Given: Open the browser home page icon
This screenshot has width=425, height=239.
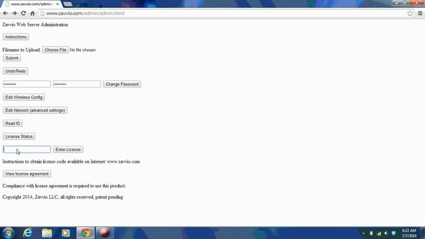Looking at the screenshot, I should pyautogui.click(x=33, y=13).
